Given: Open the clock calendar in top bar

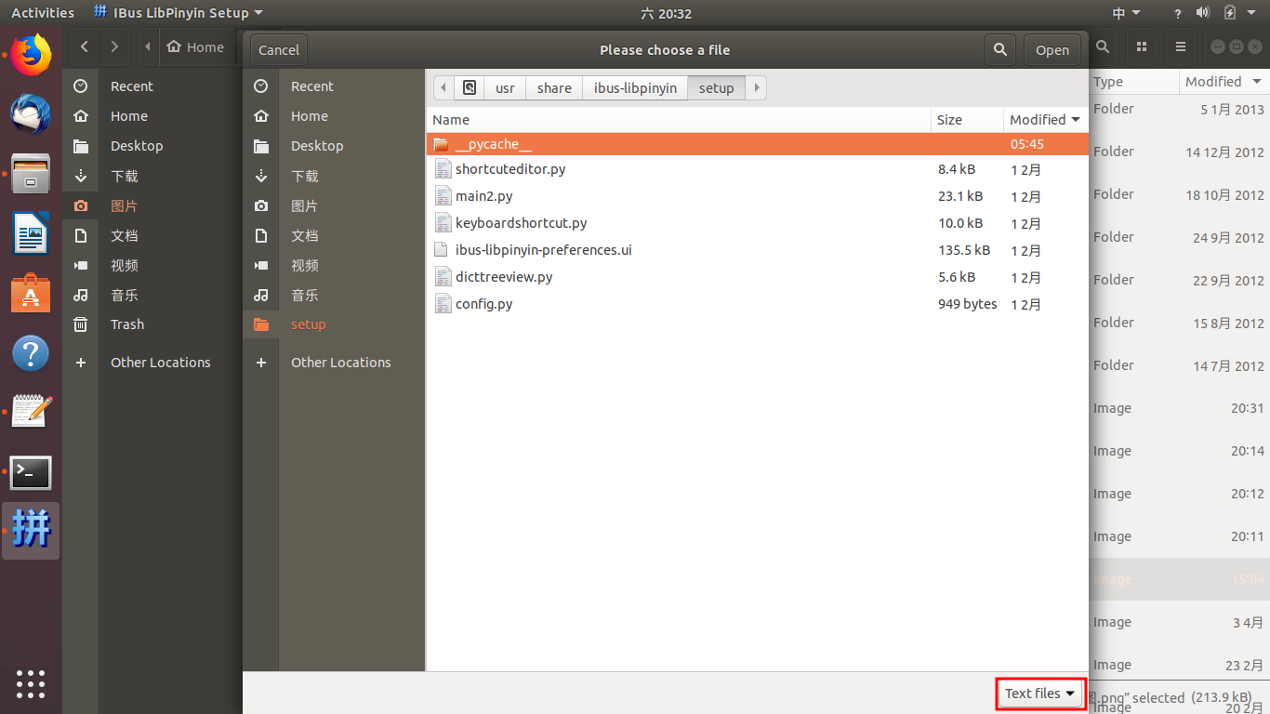Looking at the screenshot, I should click(x=666, y=13).
